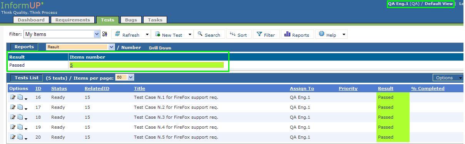Screen dimensions: 465x144
Task: Sort by the Priority column header
Action: 348,88
